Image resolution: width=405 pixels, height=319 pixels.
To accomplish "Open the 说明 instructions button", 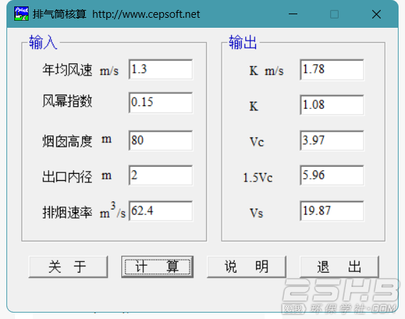I will click(247, 266).
